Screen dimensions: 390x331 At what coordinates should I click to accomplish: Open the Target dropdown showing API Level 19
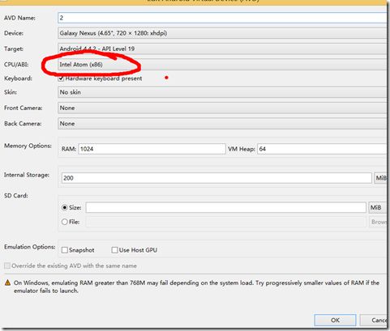tap(222, 49)
